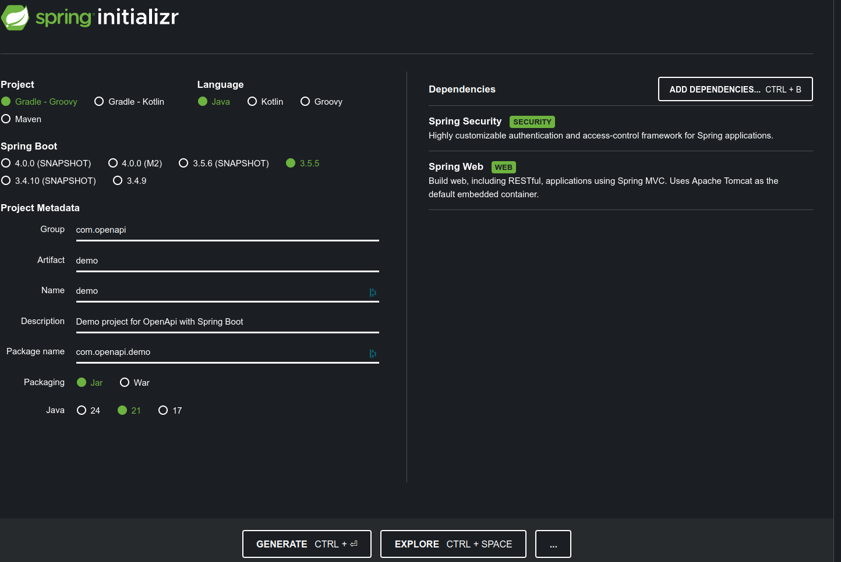Click the Spring Security description text
Image resolution: width=841 pixels, height=562 pixels.
[x=601, y=136]
